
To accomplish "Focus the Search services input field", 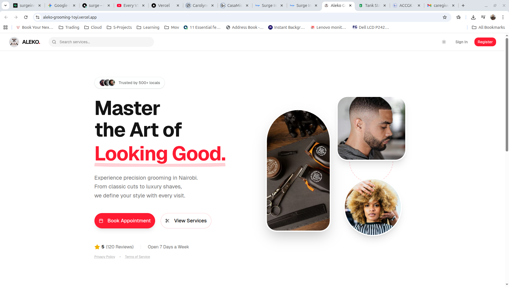I will coord(101,42).
